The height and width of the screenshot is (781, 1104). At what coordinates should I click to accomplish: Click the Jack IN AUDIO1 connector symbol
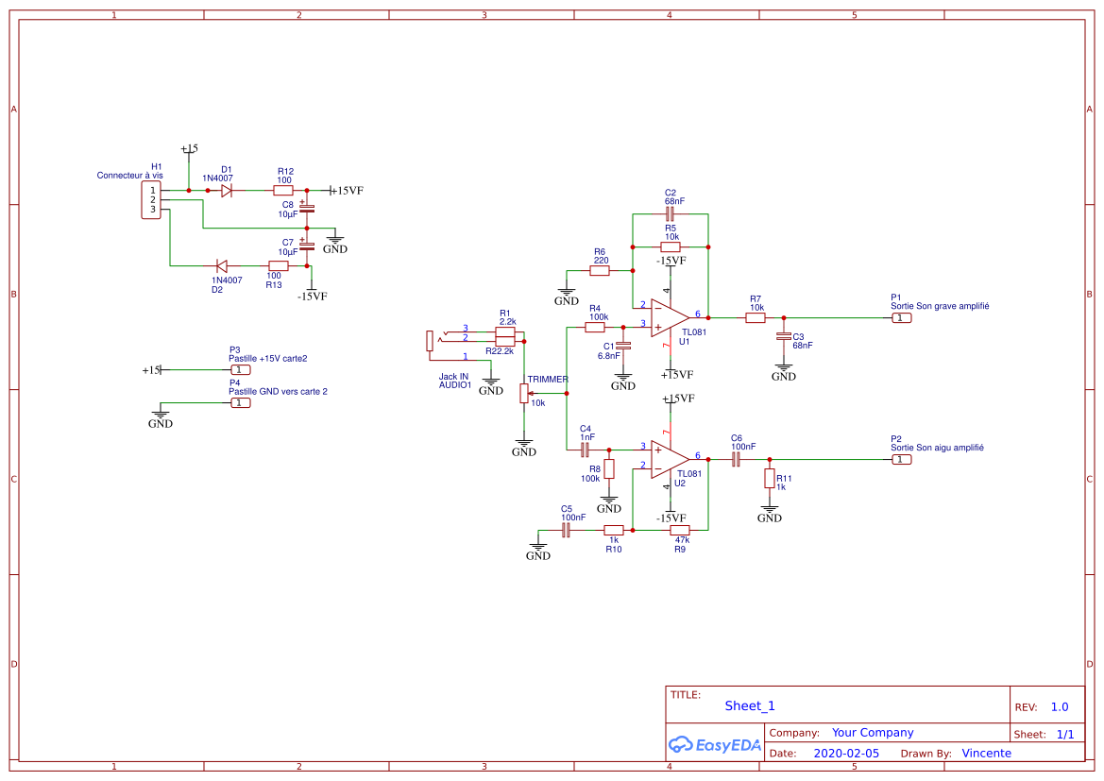[x=433, y=340]
